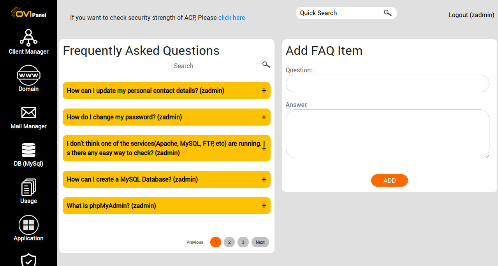The width and height of the screenshot is (498, 266).
Task: Open the Application grid icon
Action: pos(28,225)
